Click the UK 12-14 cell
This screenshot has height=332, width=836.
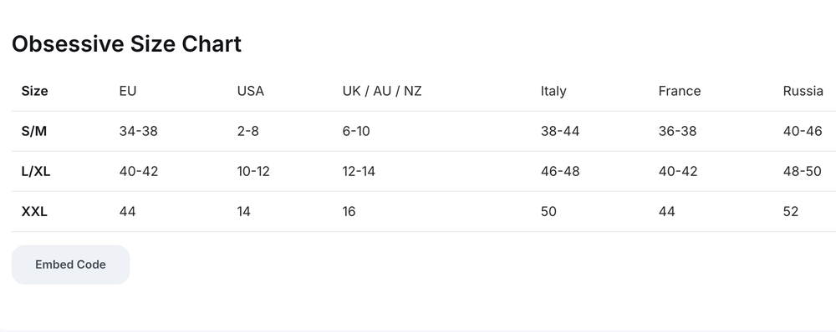359,171
